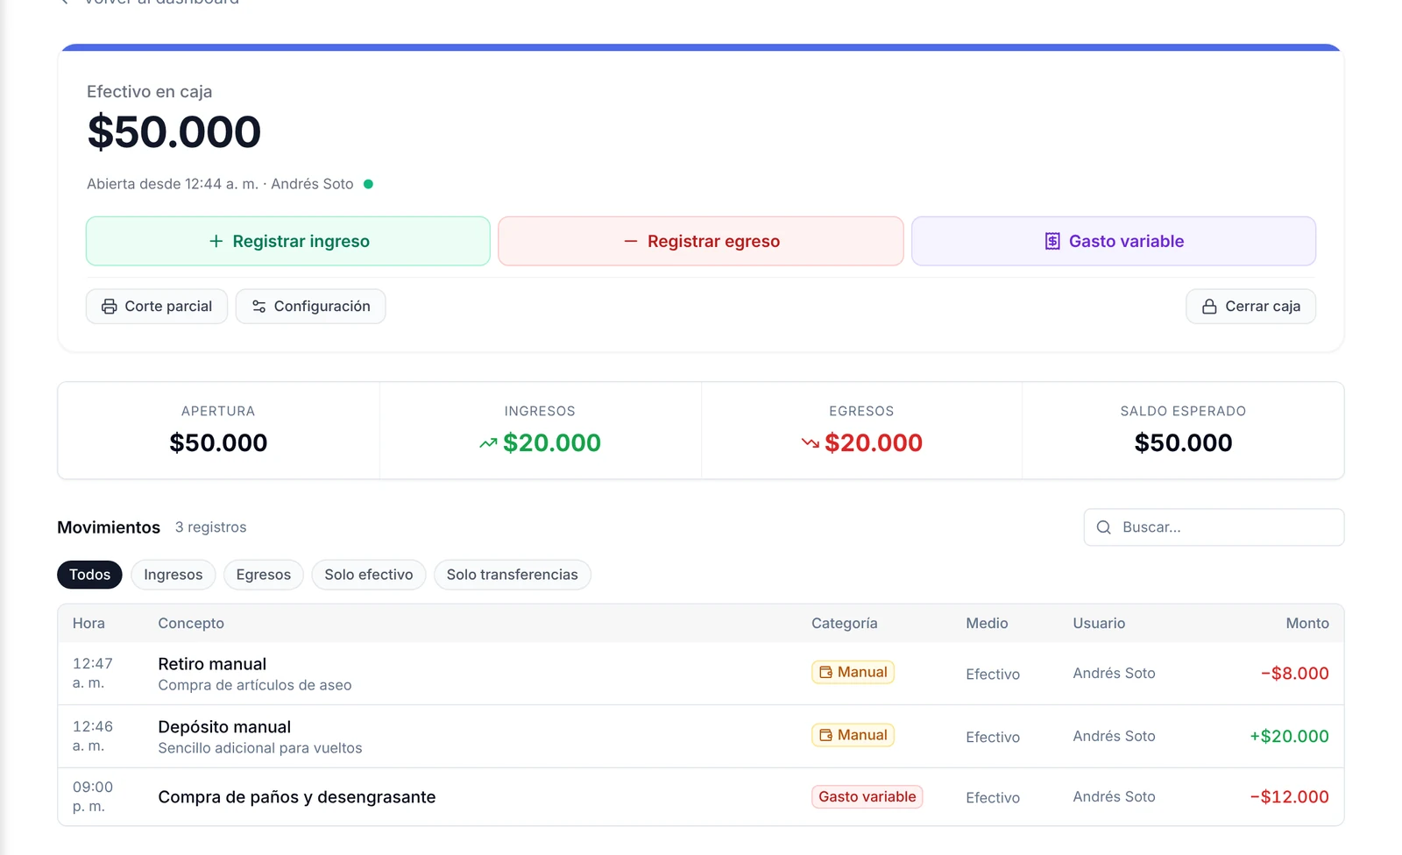
Task: Open the Cerrar caja dialog
Action: point(1251,307)
